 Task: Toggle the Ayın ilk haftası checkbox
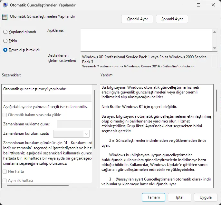tap(5, 181)
